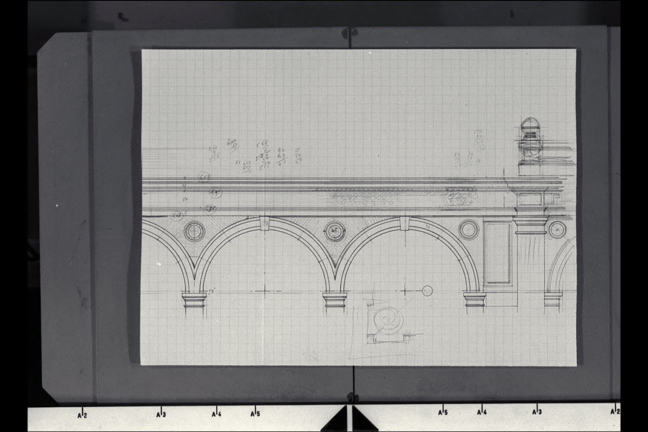Click the small circle beside the right arch crosshair
Image resolution: width=648 pixels, height=432 pixels.
pyautogui.click(x=427, y=291)
